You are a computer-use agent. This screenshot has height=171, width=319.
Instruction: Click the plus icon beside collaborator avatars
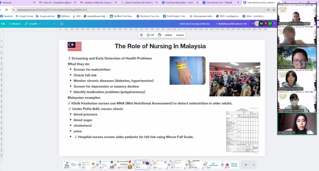274,23
